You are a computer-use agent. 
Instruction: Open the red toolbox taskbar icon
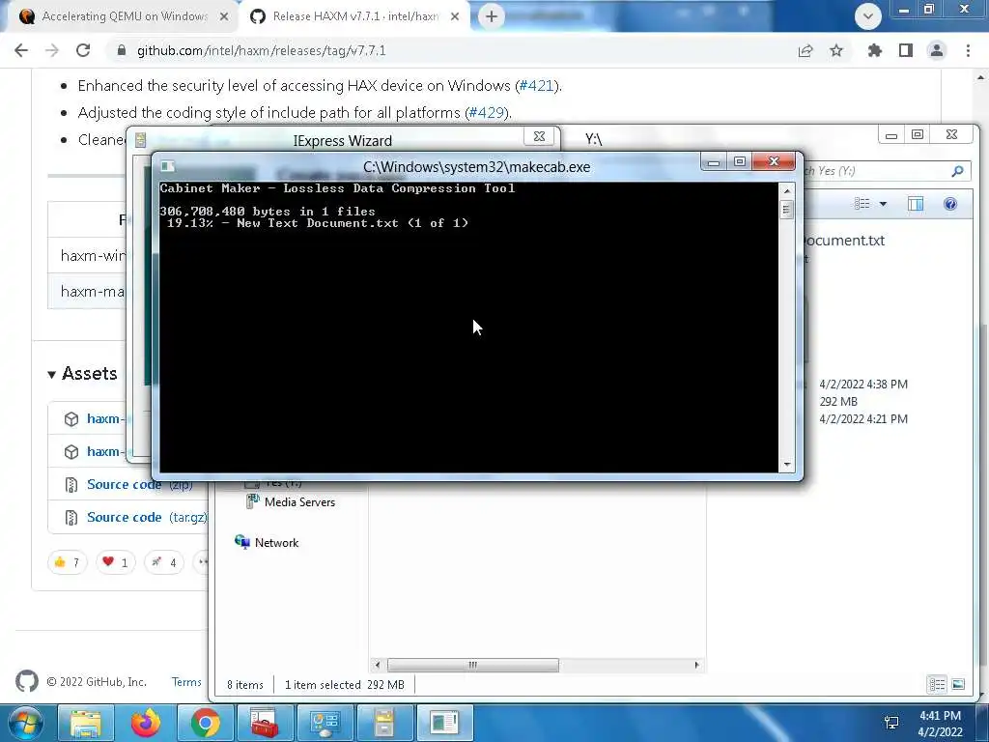click(x=265, y=723)
